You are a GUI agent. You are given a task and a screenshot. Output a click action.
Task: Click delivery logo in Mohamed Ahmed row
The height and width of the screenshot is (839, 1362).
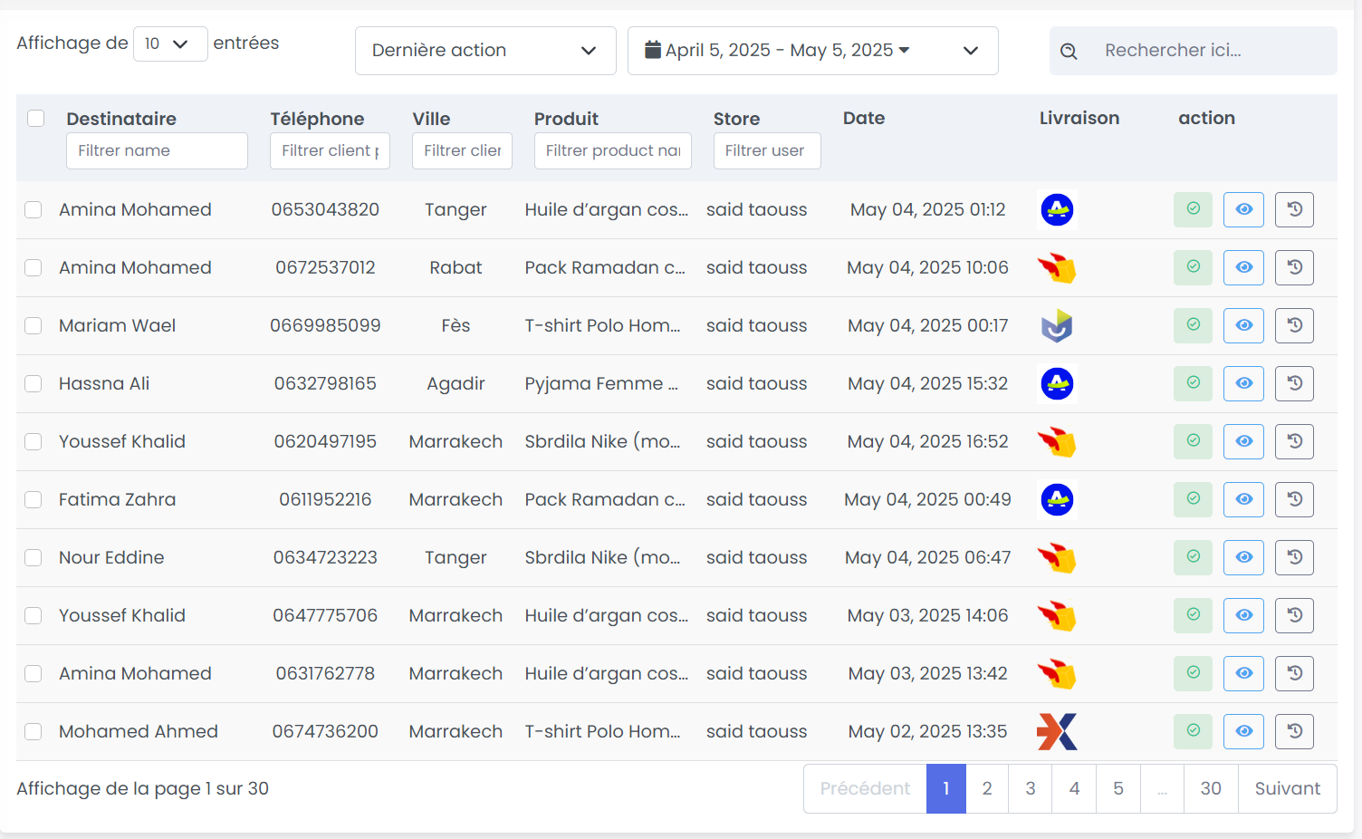coord(1057,731)
